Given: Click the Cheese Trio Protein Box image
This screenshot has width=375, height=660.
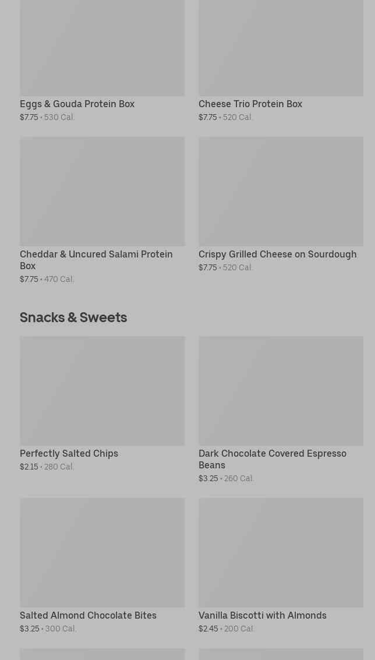Looking at the screenshot, I should click(281, 47).
